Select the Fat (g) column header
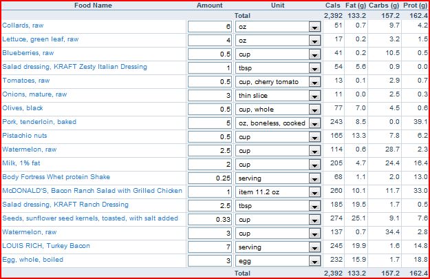430x279 pixels. pyautogui.click(x=356, y=6)
